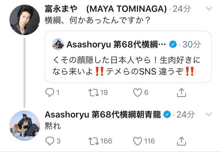
Task: Like Asashoryu's tweet with 116 likes
Action: click(x=137, y=141)
